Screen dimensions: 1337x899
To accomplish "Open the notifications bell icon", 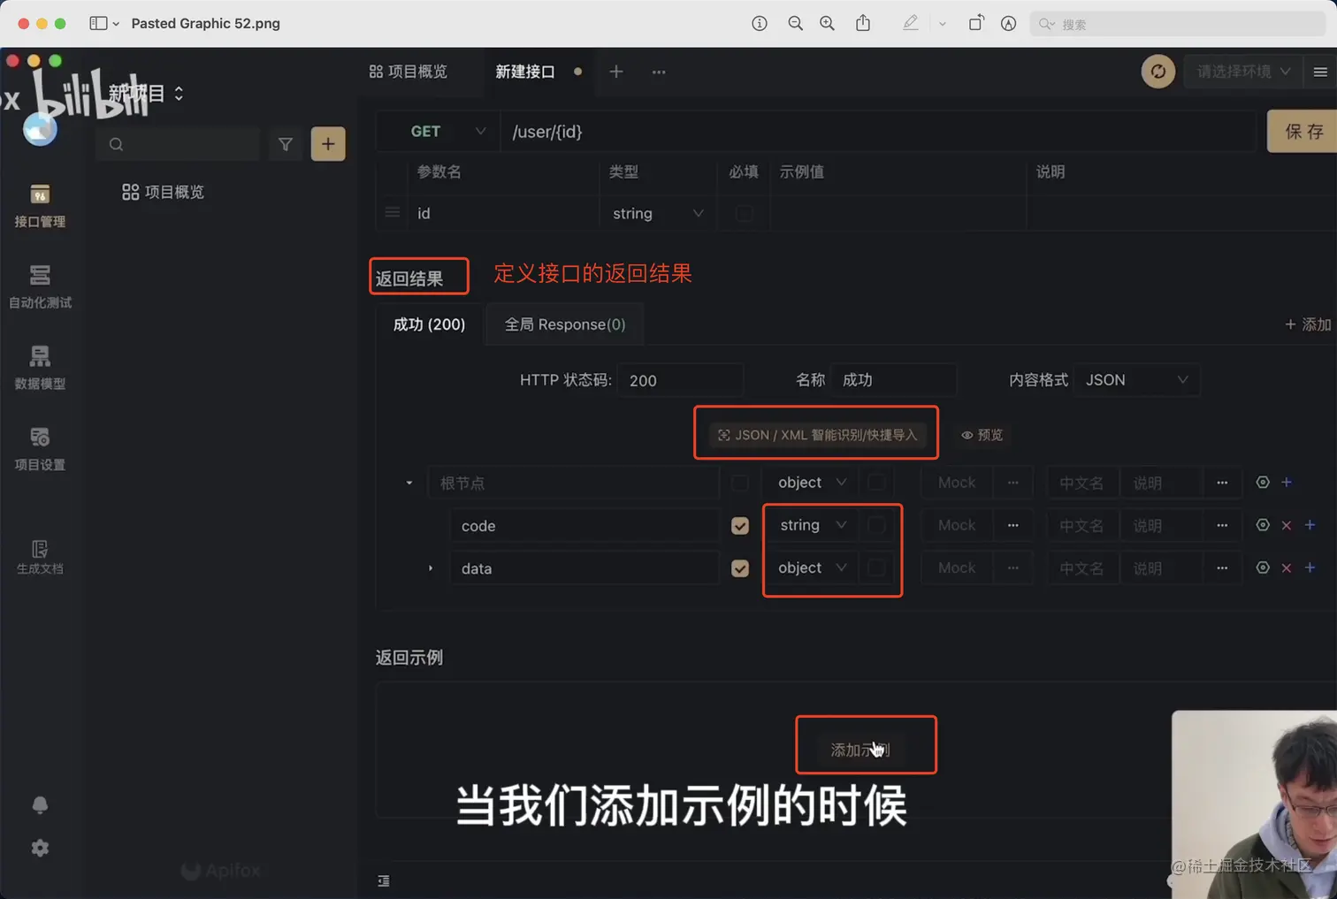I will tap(40, 804).
